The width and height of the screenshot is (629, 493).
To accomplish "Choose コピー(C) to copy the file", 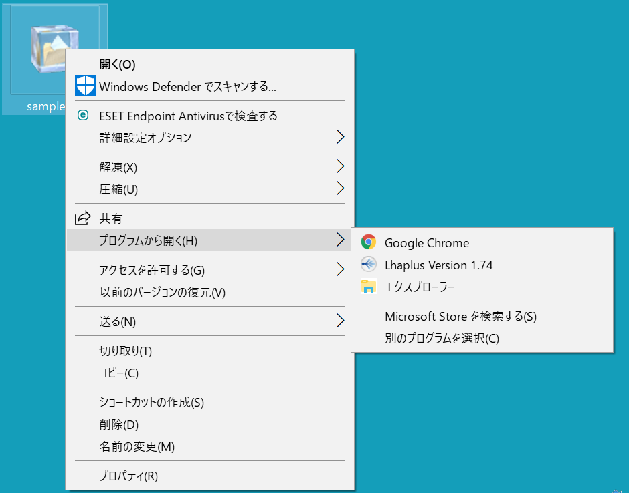I will 209,373.
